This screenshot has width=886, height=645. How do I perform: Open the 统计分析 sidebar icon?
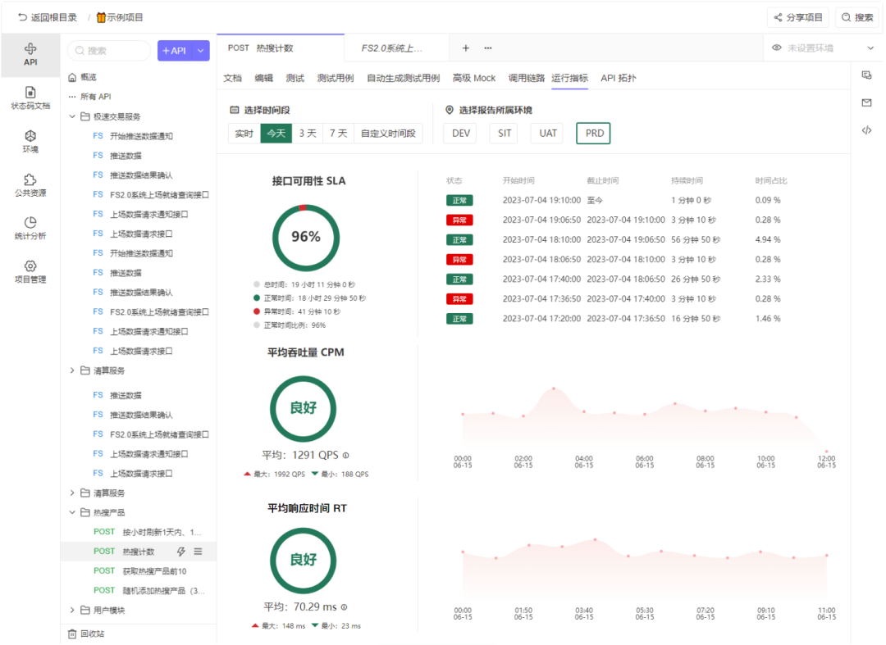click(30, 223)
